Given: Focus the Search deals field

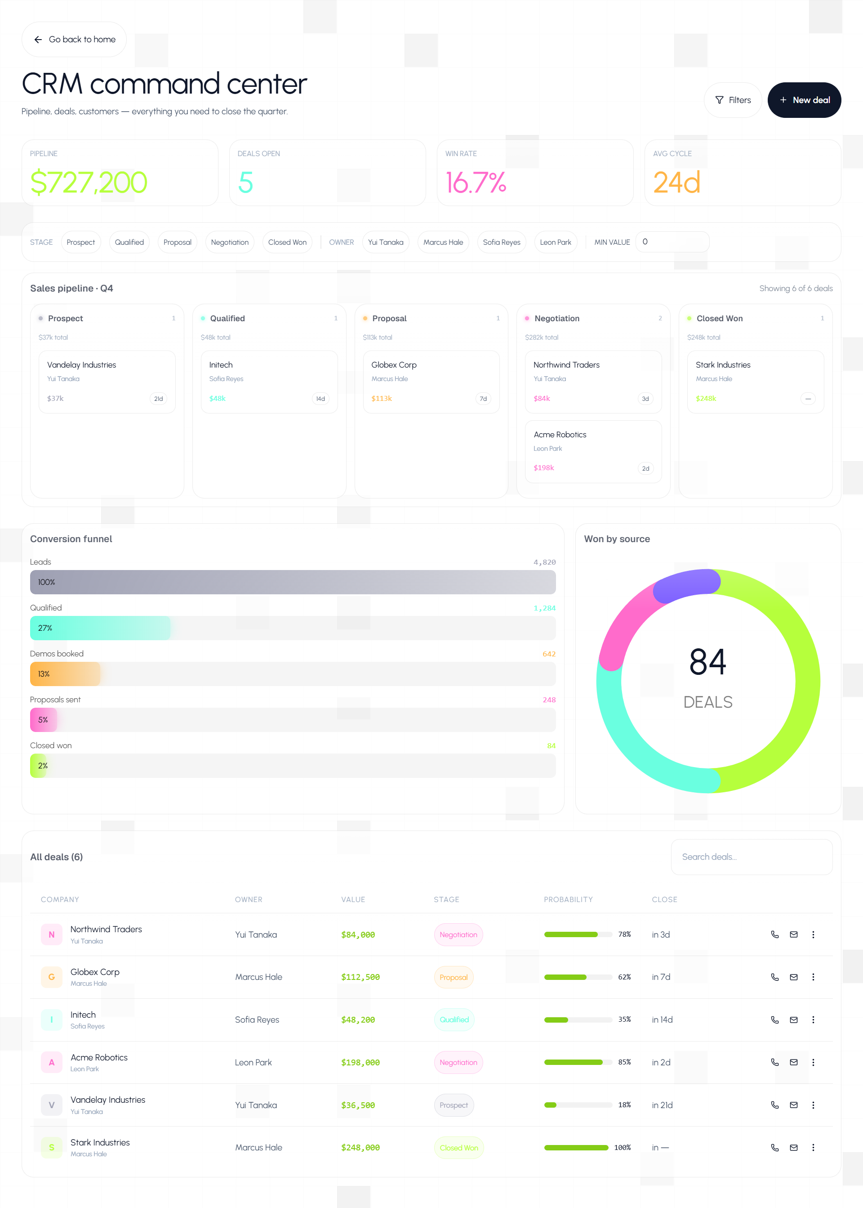Looking at the screenshot, I should (x=752, y=857).
